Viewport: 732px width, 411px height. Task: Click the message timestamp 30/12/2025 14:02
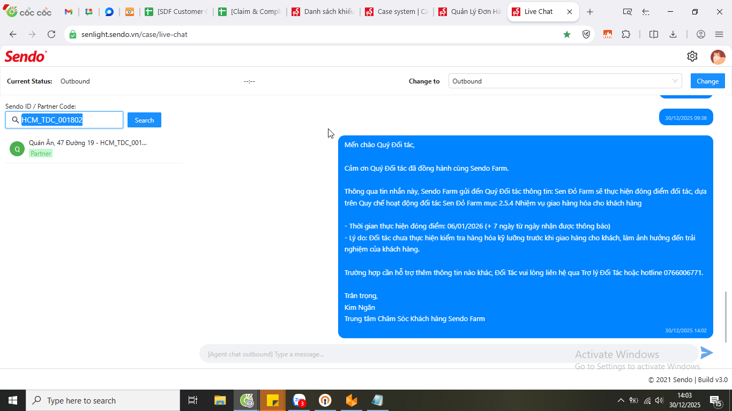[x=686, y=331]
